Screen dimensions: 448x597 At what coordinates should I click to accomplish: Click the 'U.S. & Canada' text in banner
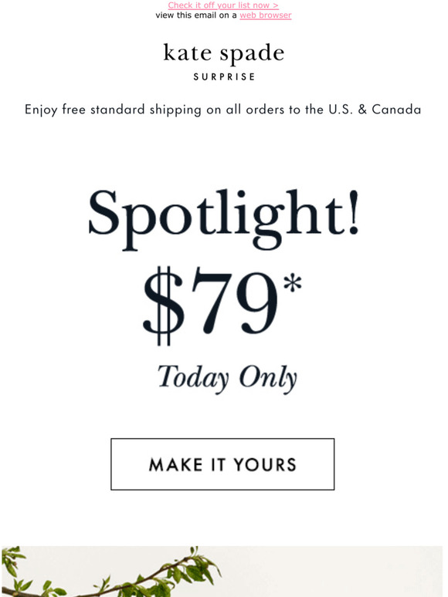point(375,110)
